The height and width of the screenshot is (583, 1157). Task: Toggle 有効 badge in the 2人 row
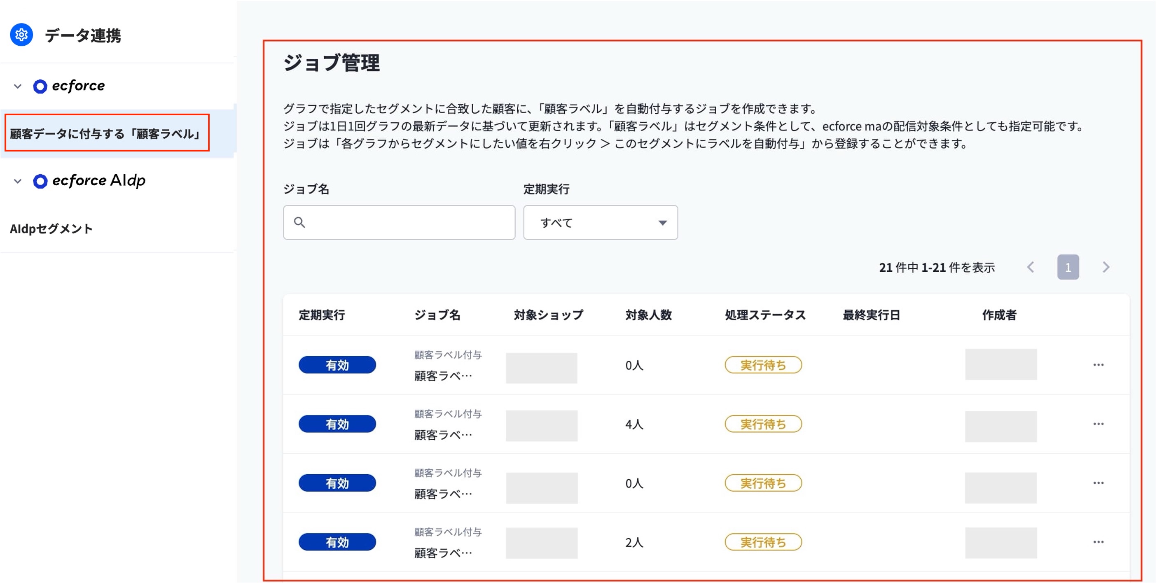click(x=337, y=542)
